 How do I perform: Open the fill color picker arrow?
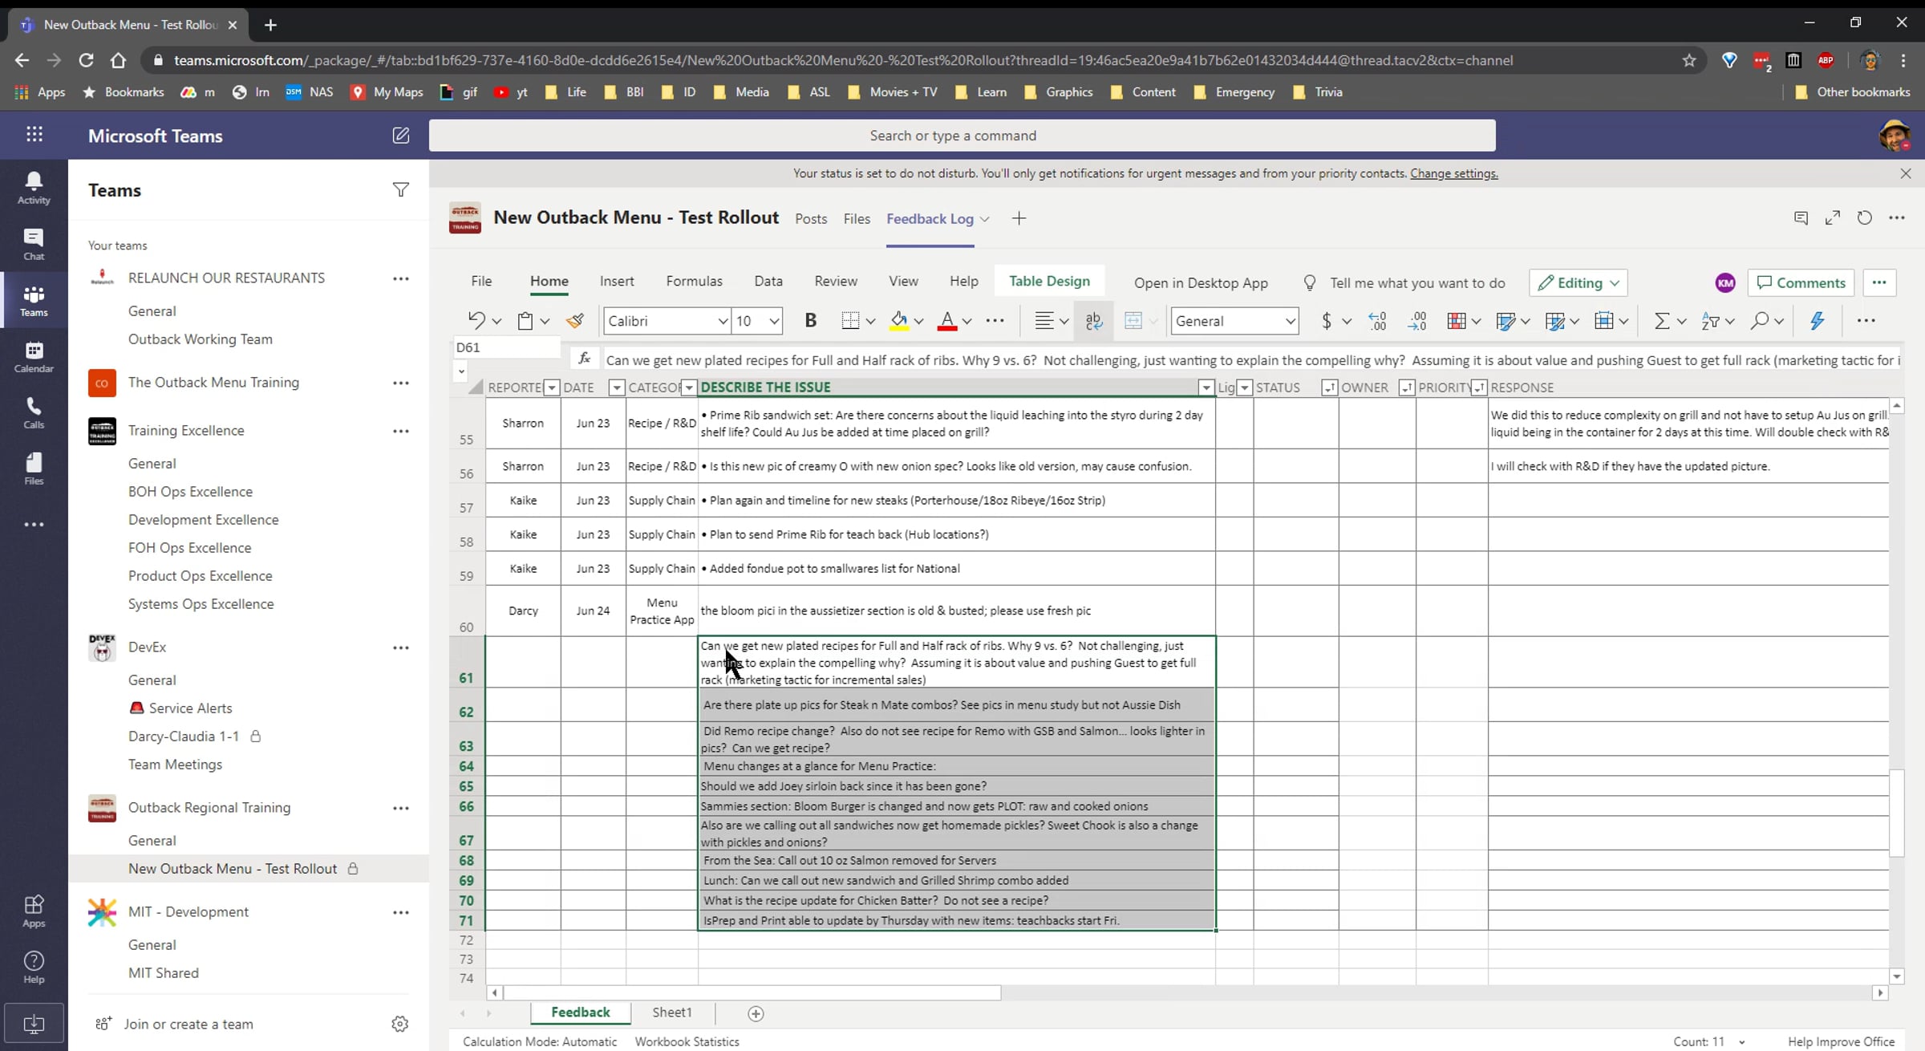coord(919,322)
